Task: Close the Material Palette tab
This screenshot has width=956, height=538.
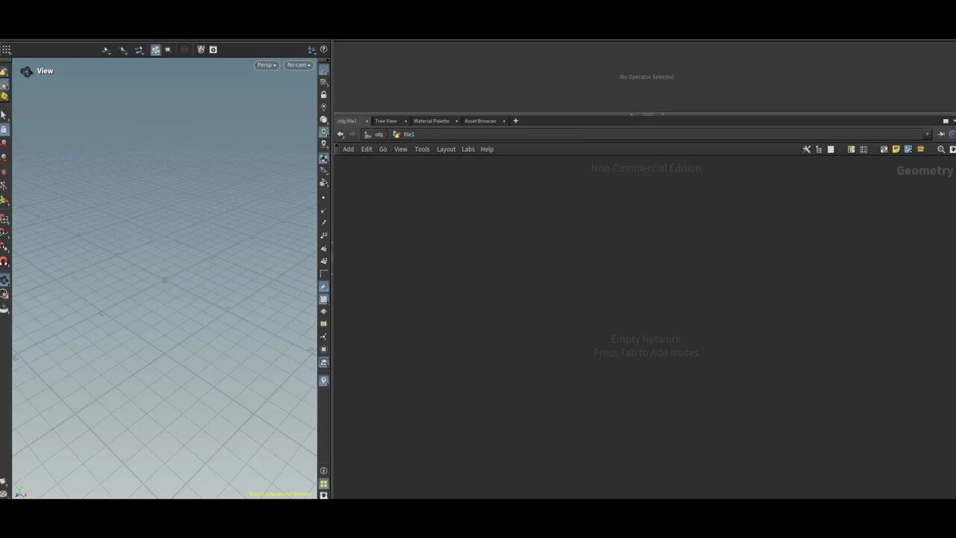Action: (x=456, y=121)
